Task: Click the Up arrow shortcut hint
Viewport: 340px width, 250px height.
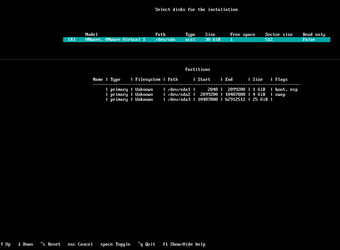Action: point(6,244)
